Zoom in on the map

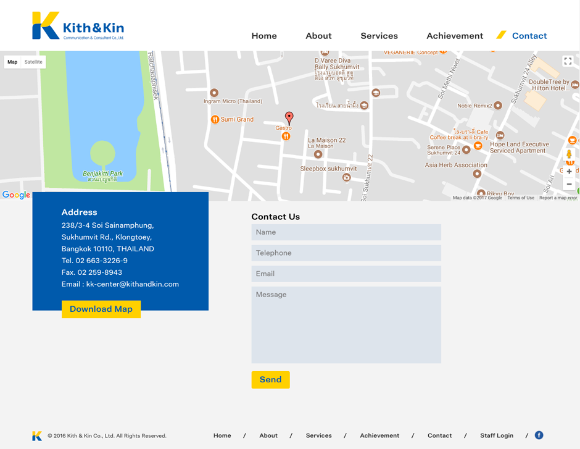[x=569, y=171]
